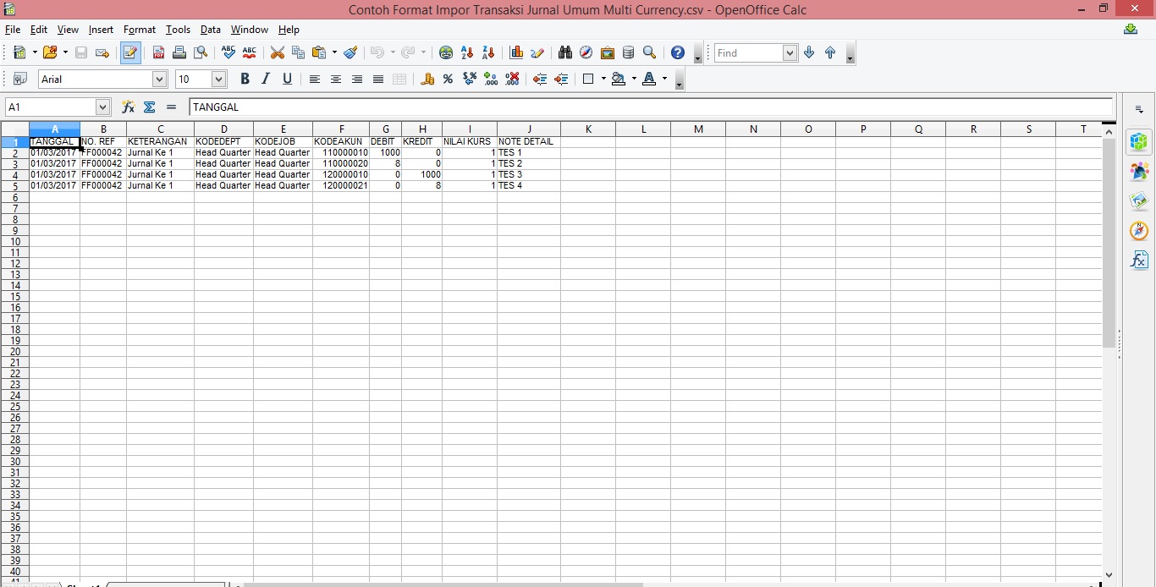Open the Insert menu
1156x587 pixels.
pyautogui.click(x=101, y=30)
